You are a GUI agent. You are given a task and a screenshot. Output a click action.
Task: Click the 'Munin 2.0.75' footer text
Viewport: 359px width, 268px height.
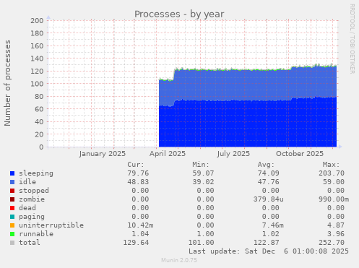179,260
